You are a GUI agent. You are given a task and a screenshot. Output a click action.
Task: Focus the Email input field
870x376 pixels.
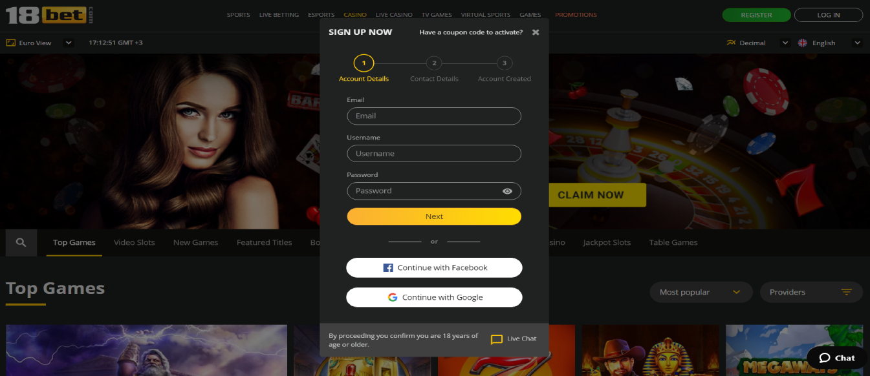coord(434,116)
